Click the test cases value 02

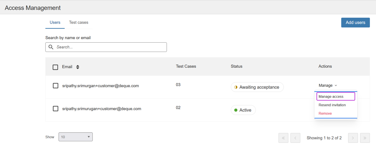click(178, 108)
